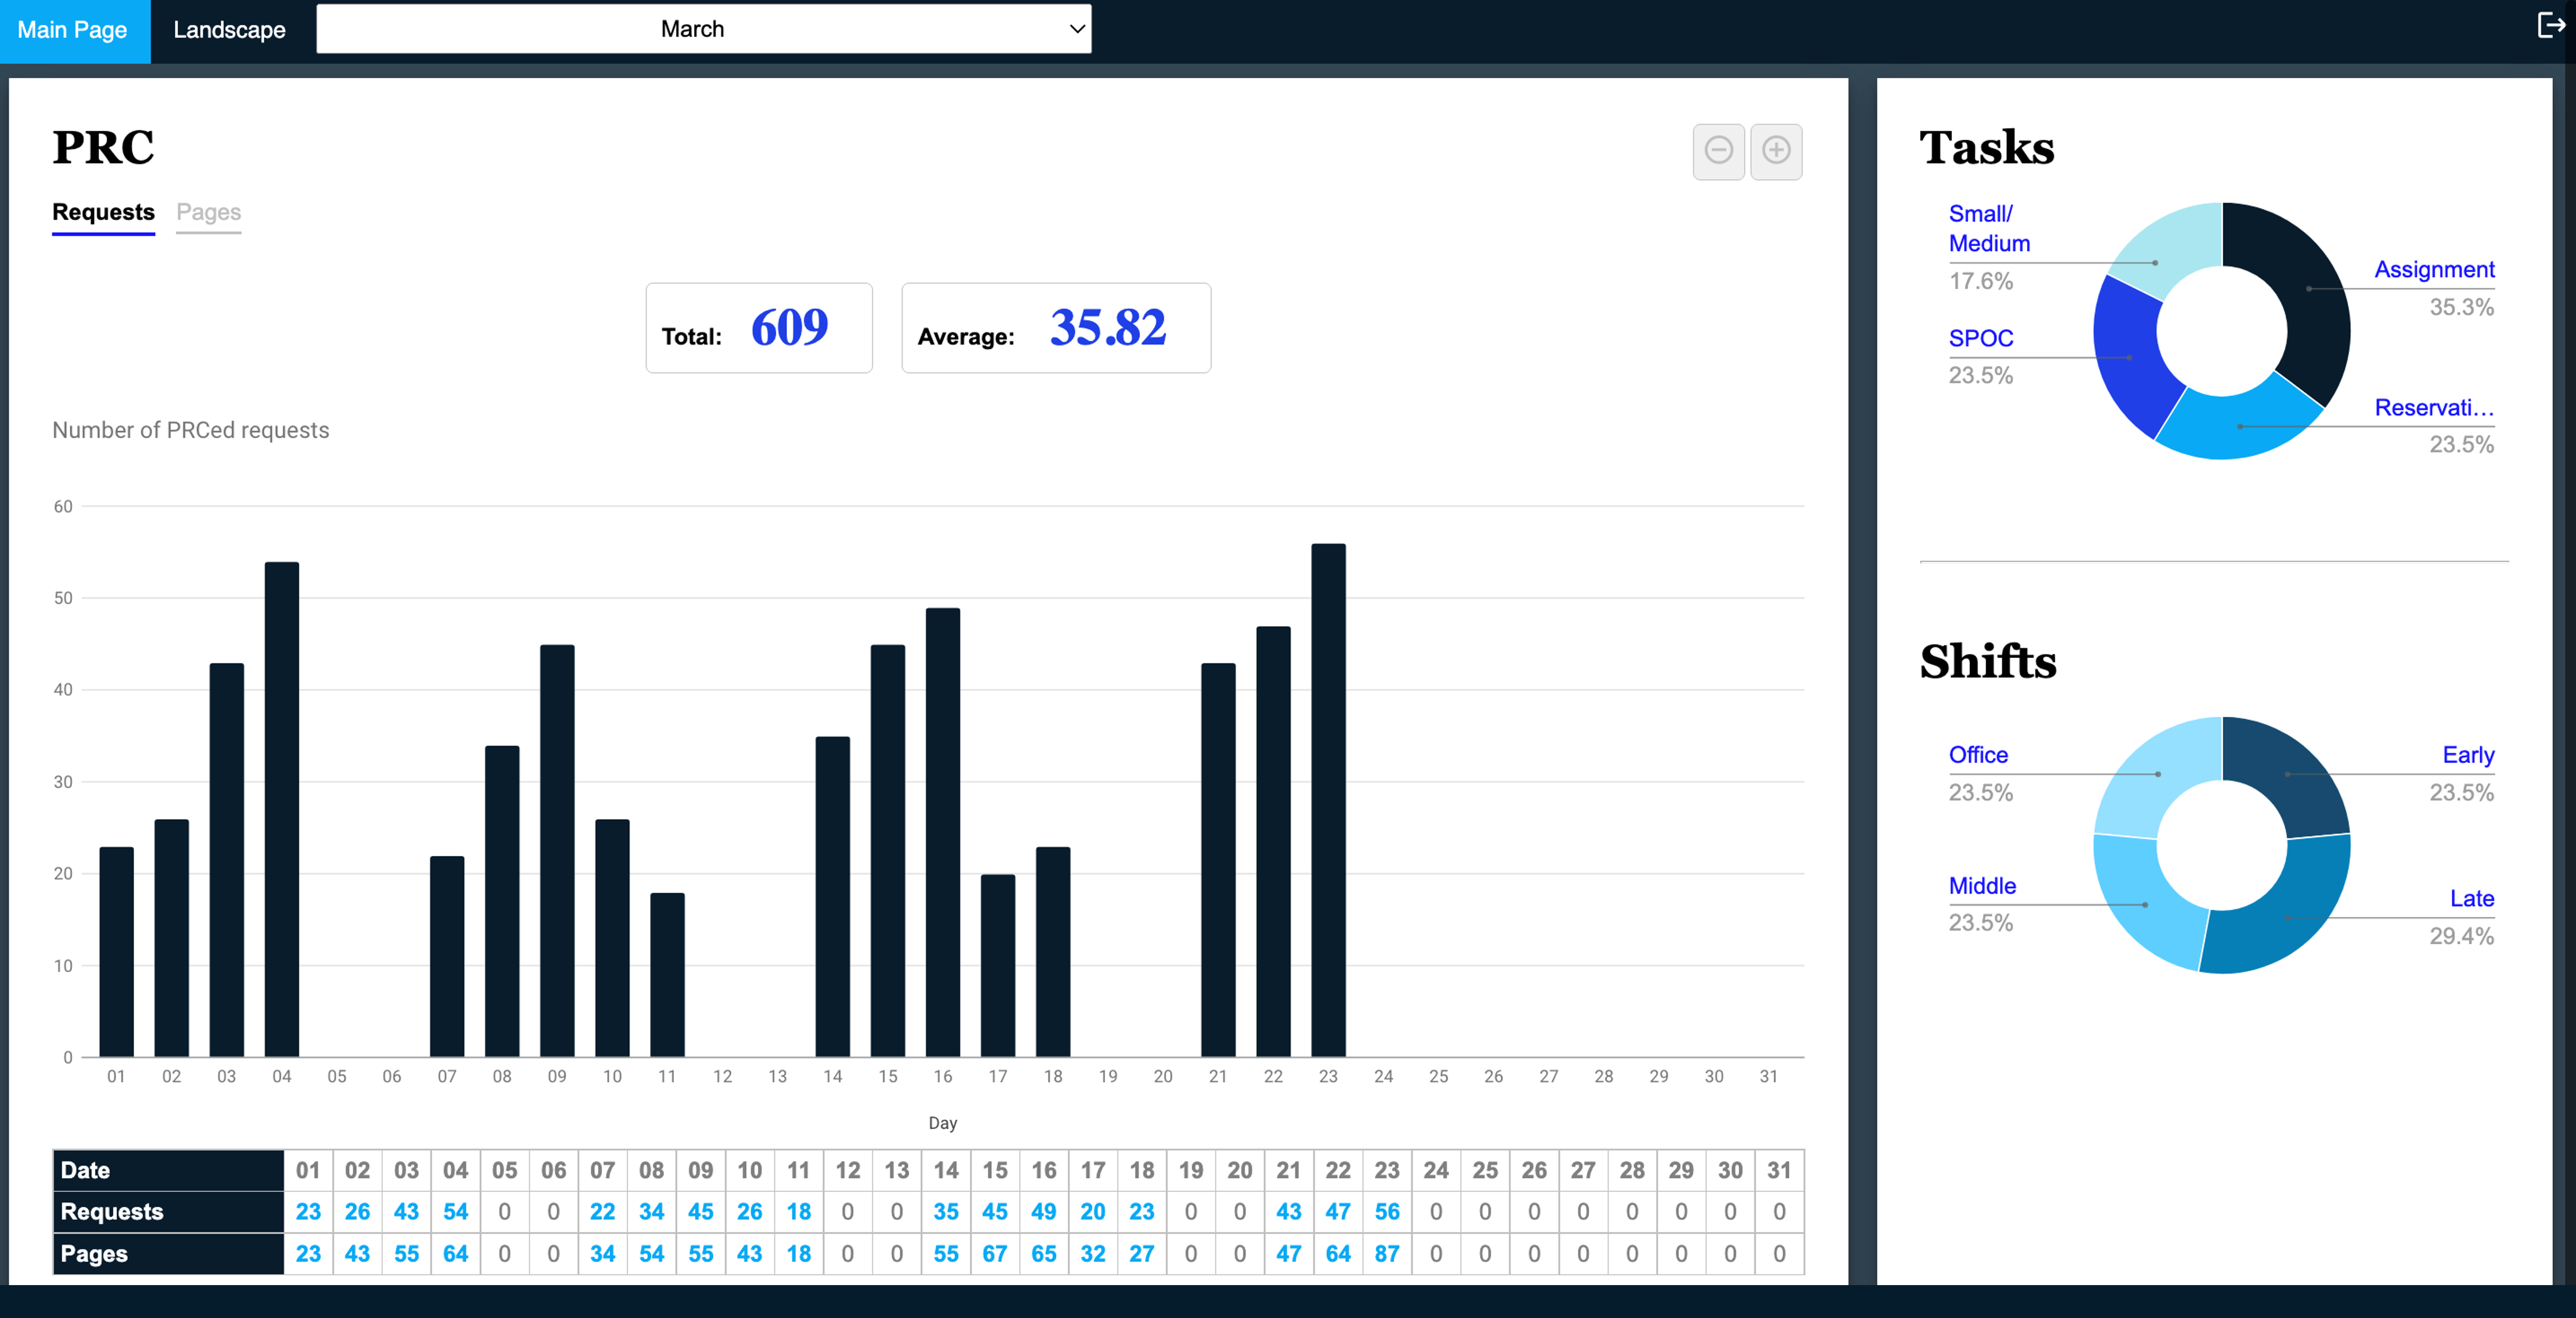The height and width of the screenshot is (1318, 2576).
Task: Click the Small/Medium legend label
Action: click(1988, 228)
